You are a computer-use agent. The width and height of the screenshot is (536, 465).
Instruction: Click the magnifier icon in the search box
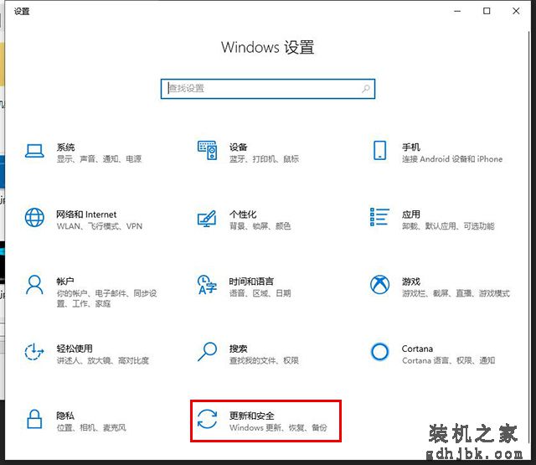tap(366, 89)
